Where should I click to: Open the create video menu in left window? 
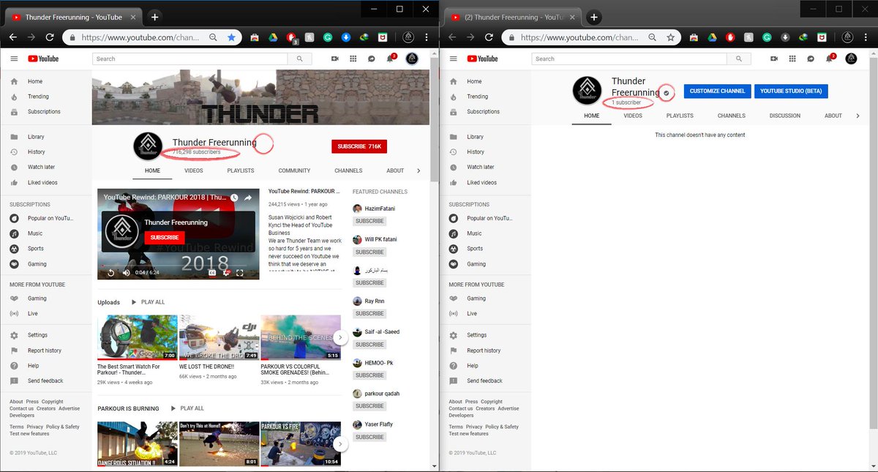tap(335, 59)
